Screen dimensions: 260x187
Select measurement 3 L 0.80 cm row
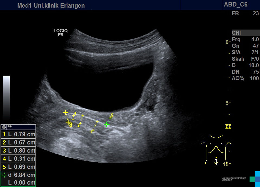click(18, 150)
